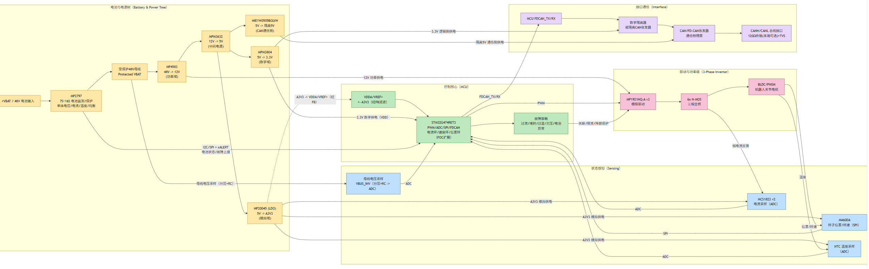Click the +VBAT / 48V battery input node
This screenshot has height=269, width=869.
click(19, 101)
